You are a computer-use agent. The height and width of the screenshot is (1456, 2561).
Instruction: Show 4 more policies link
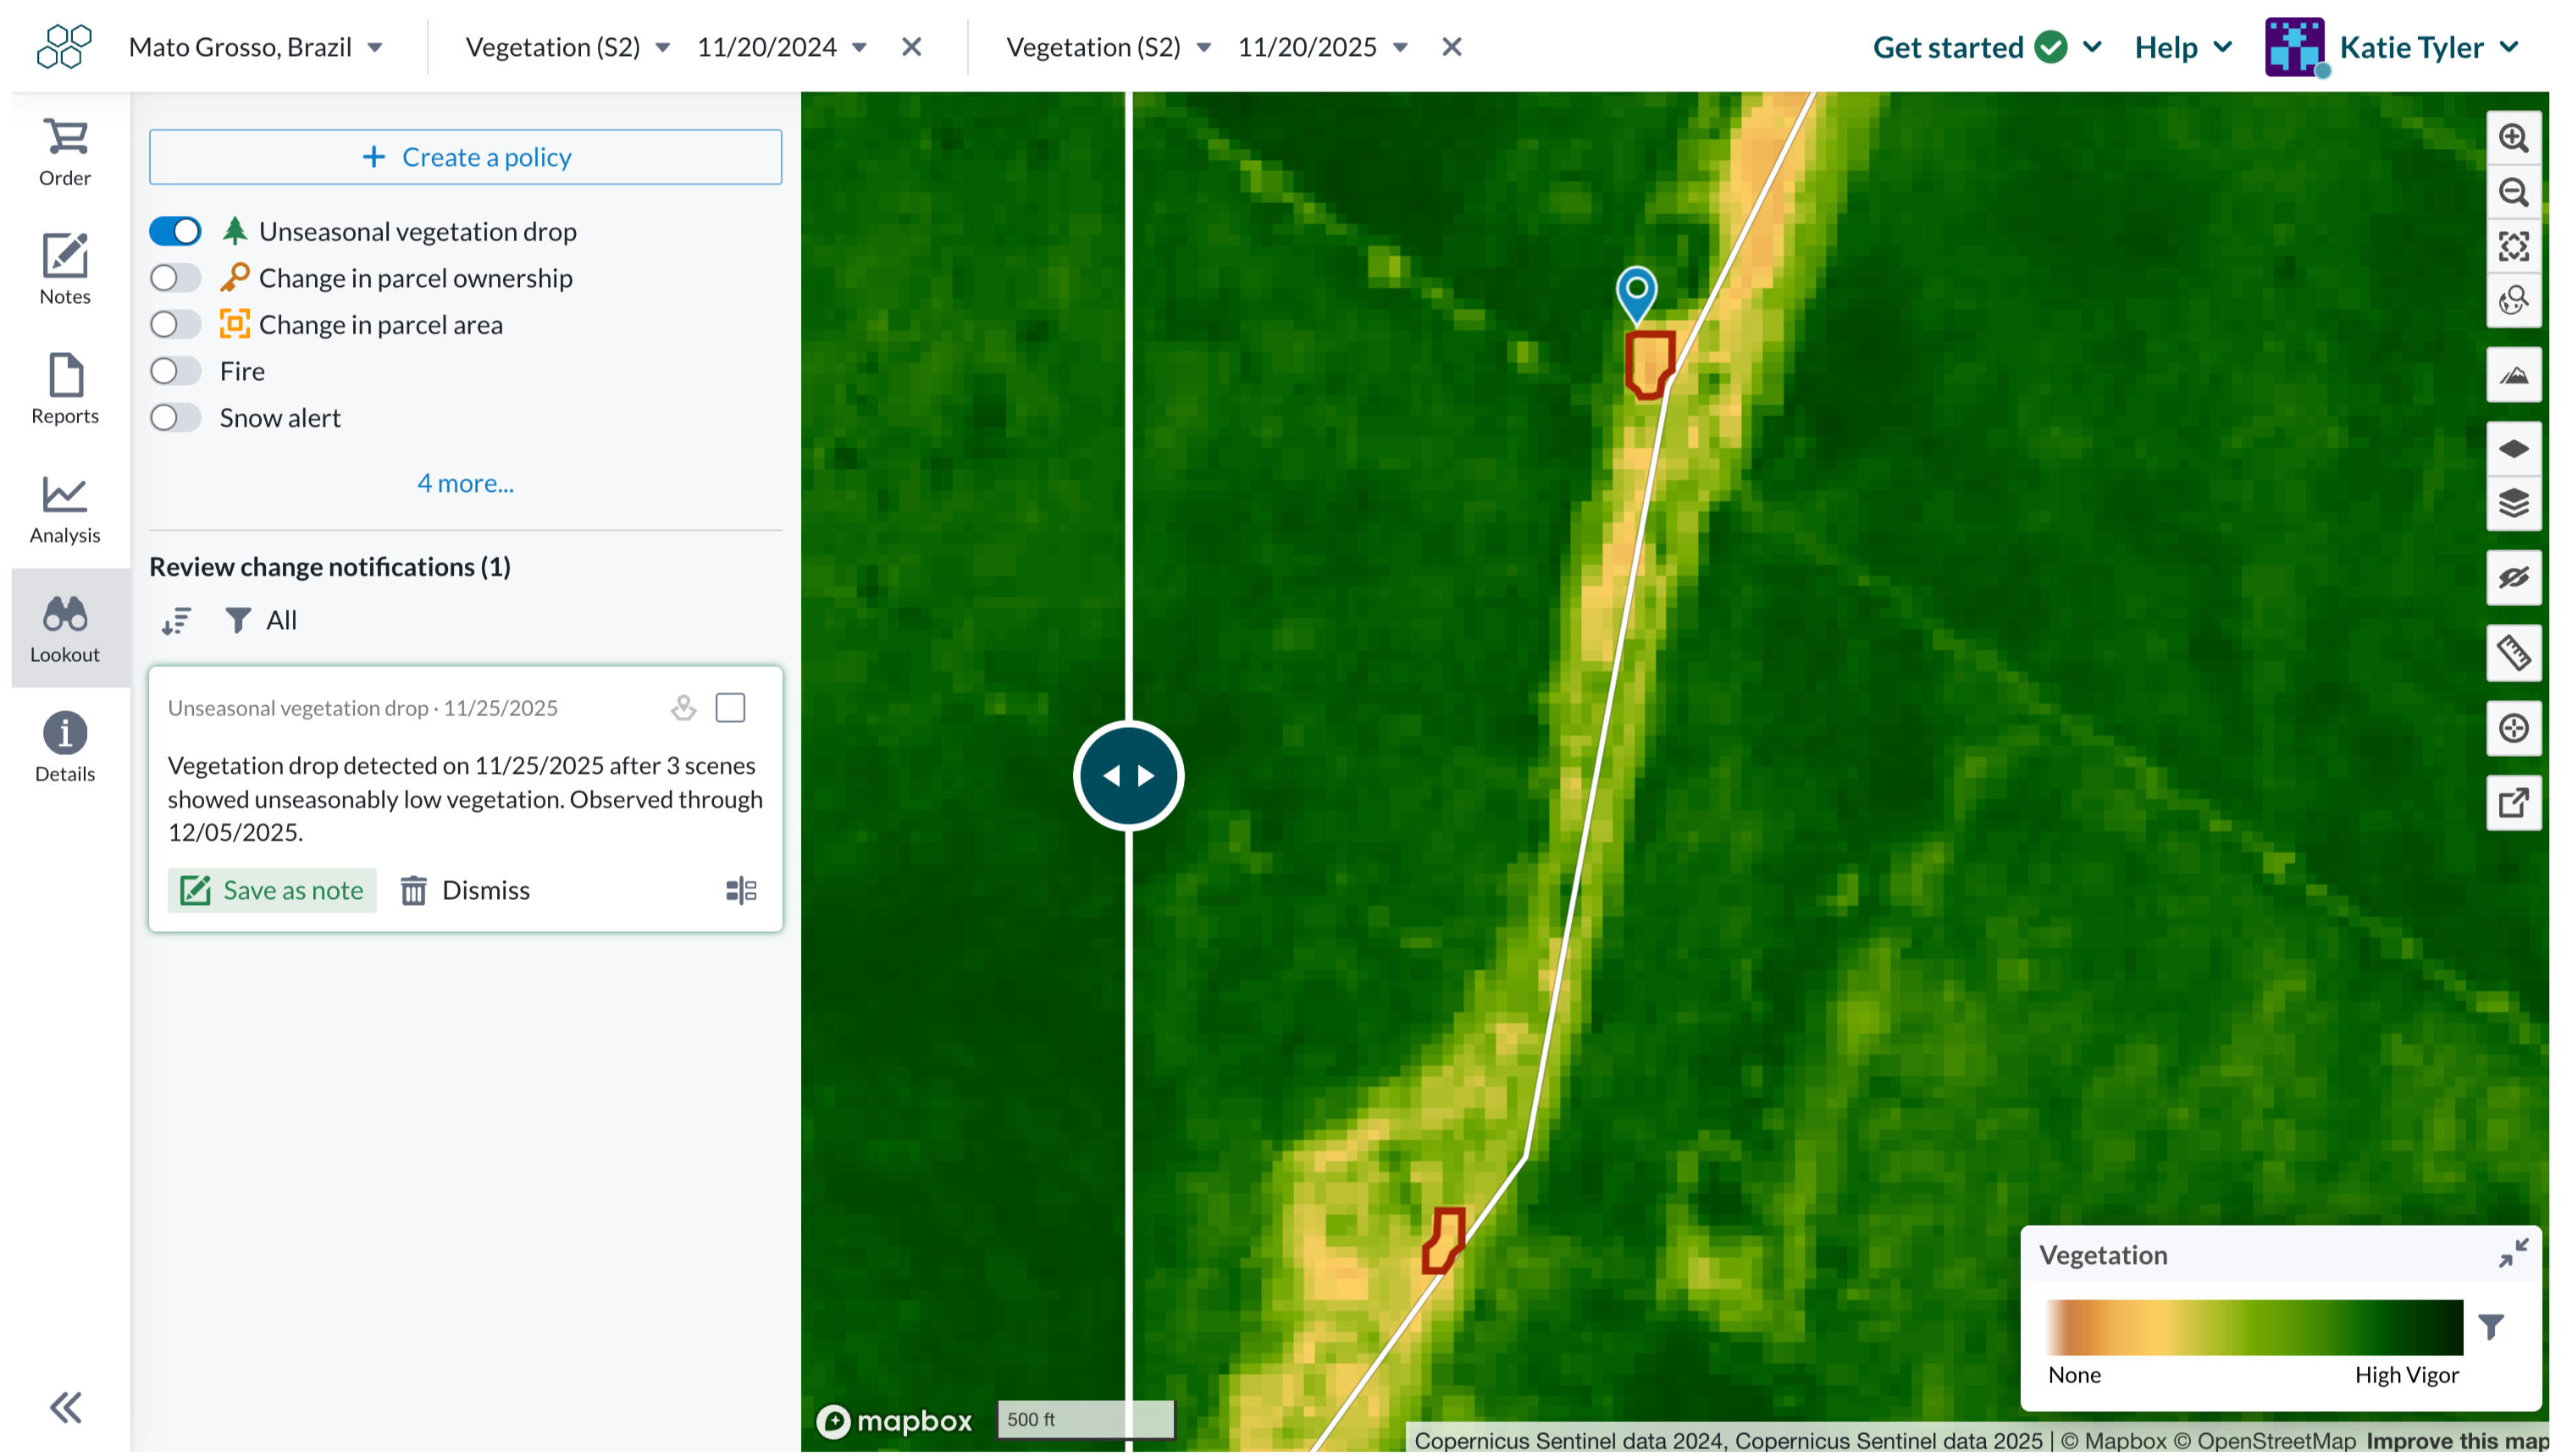(x=465, y=483)
